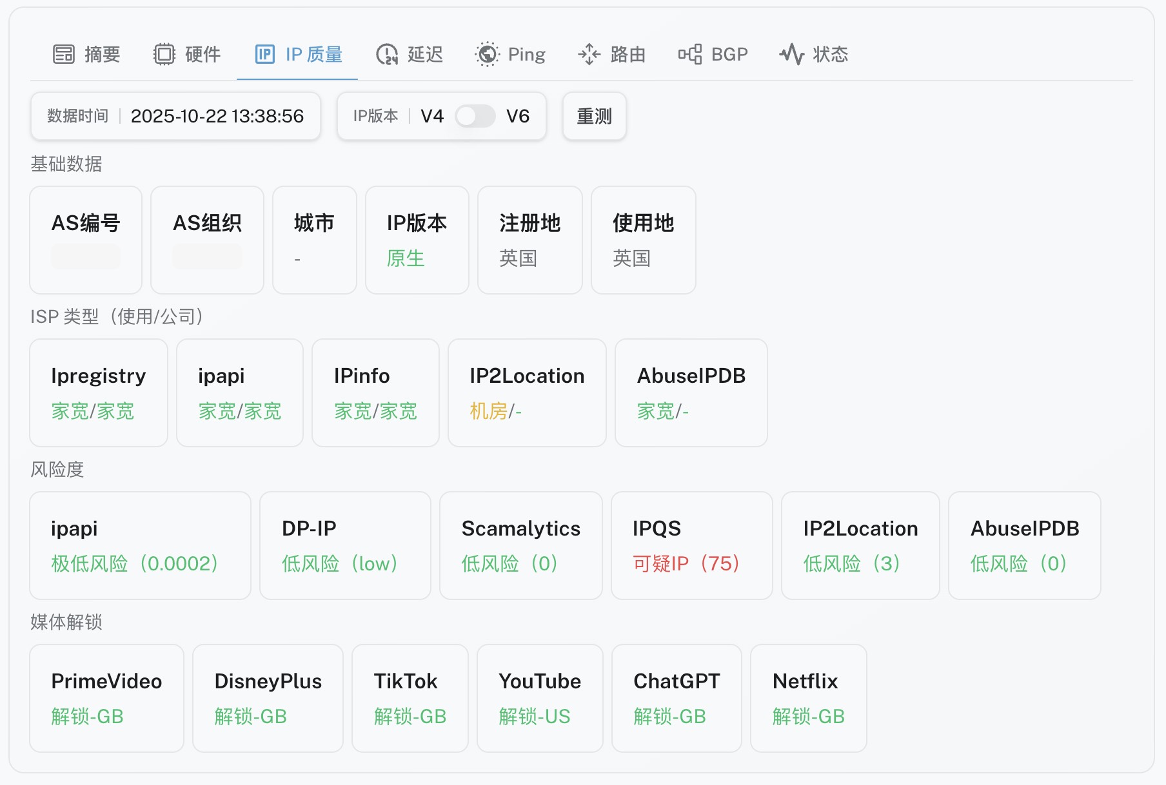The height and width of the screenshot is (785, 1166).
Task: Select the V6 label beside the switch
Action: pyautogui.click(x=517, y=116)
